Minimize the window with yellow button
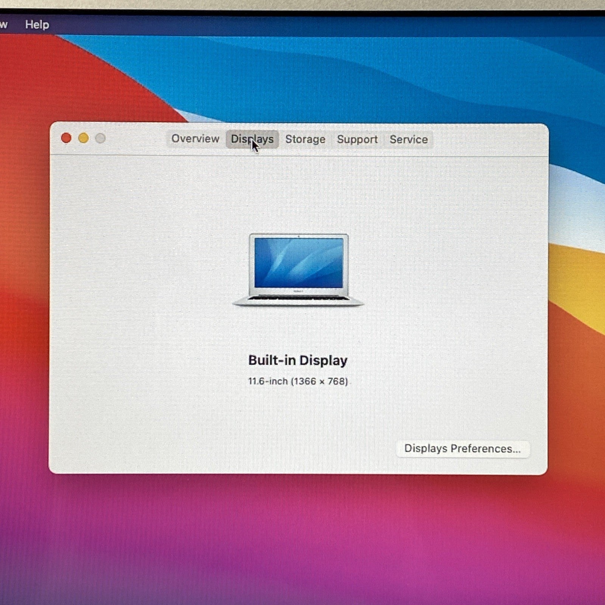The image size is (605, 605). (x=83, y=138)
